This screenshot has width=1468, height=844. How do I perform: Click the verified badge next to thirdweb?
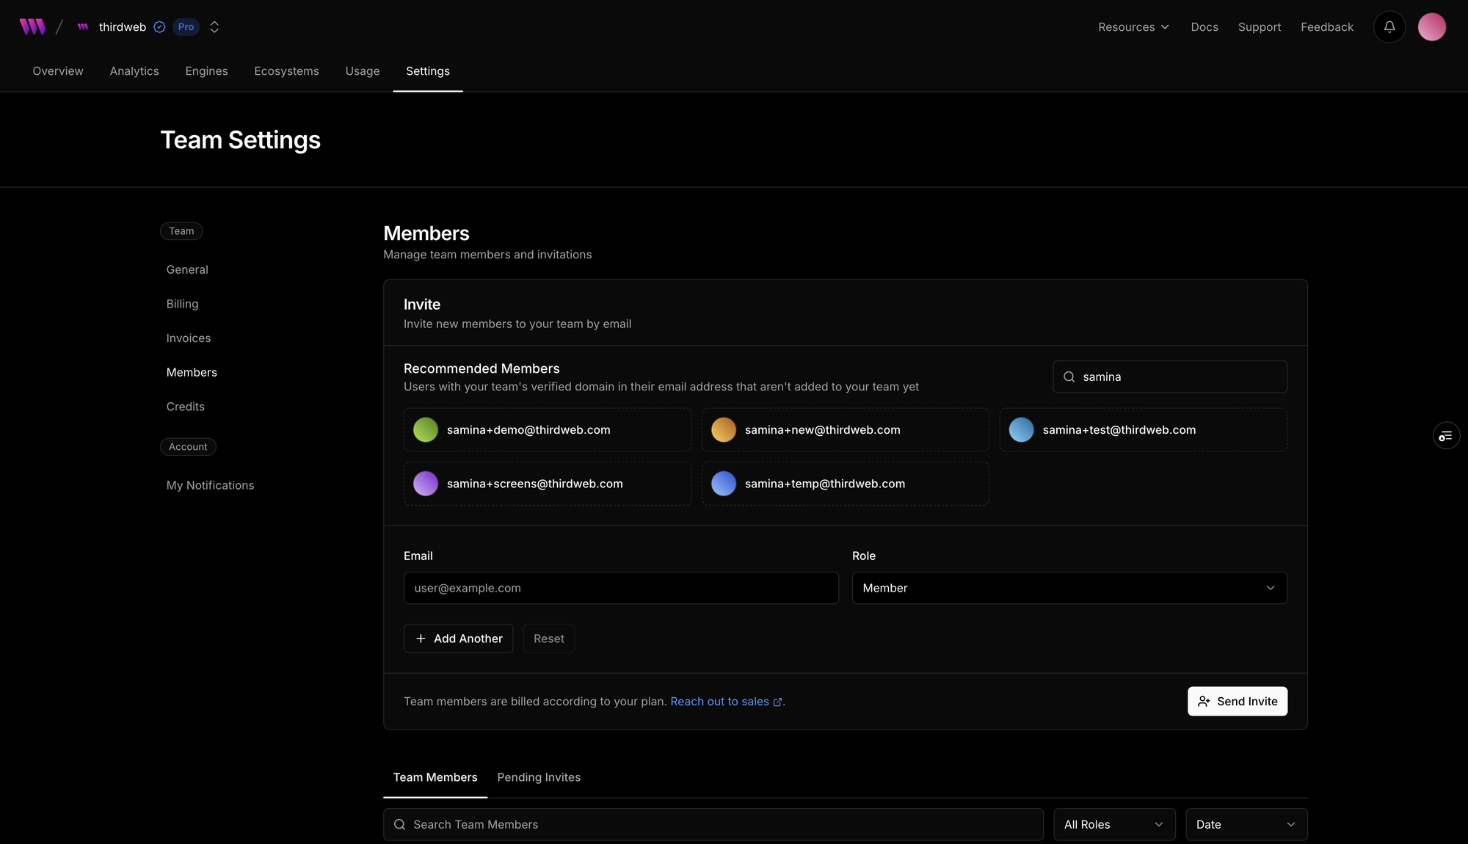[159, 27]
